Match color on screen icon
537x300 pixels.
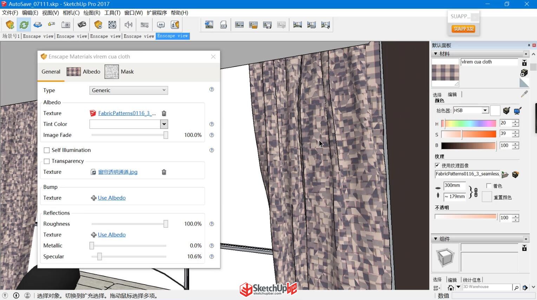pos(517,111)
